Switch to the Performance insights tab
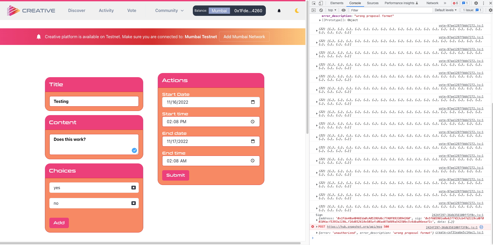Screen dimensions: 493x245 click(x=401, y=3)
